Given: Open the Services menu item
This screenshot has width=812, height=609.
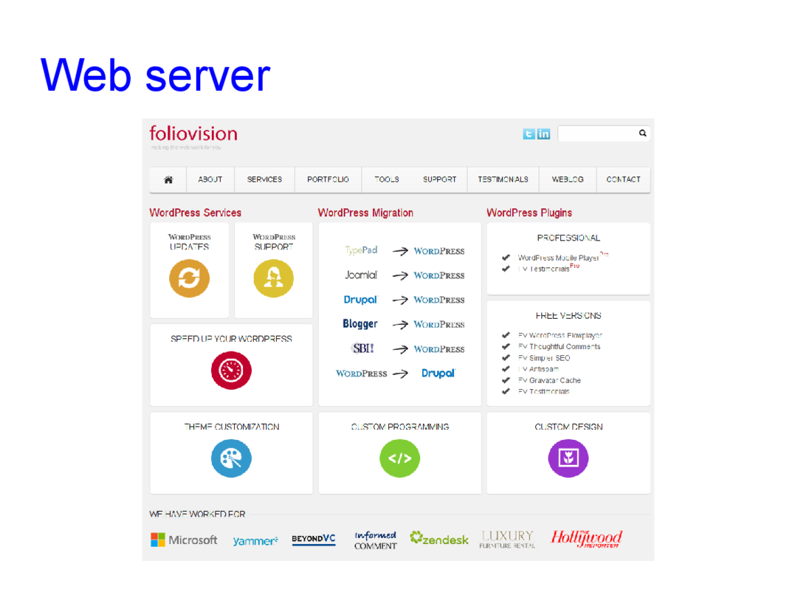Looking at the screenshot, I should [264, 179].
